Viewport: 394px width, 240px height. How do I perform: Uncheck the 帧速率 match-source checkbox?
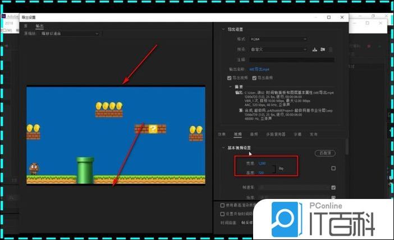333,187
